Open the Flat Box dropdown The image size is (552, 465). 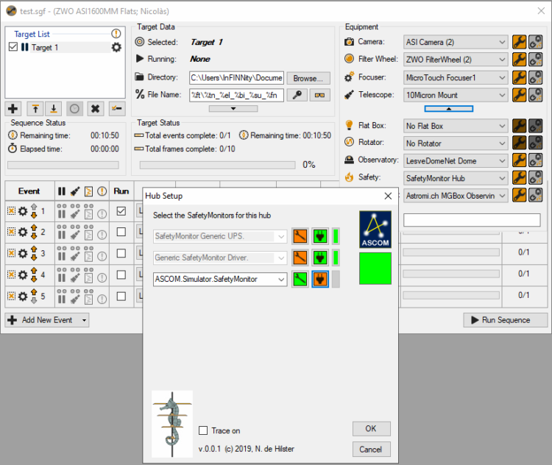point(456,126)
